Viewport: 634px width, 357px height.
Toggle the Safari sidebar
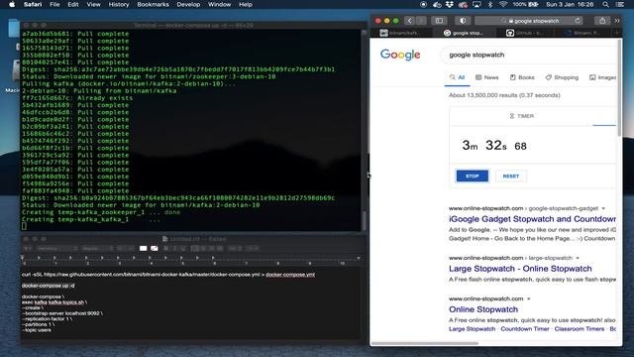pos(439,21)
